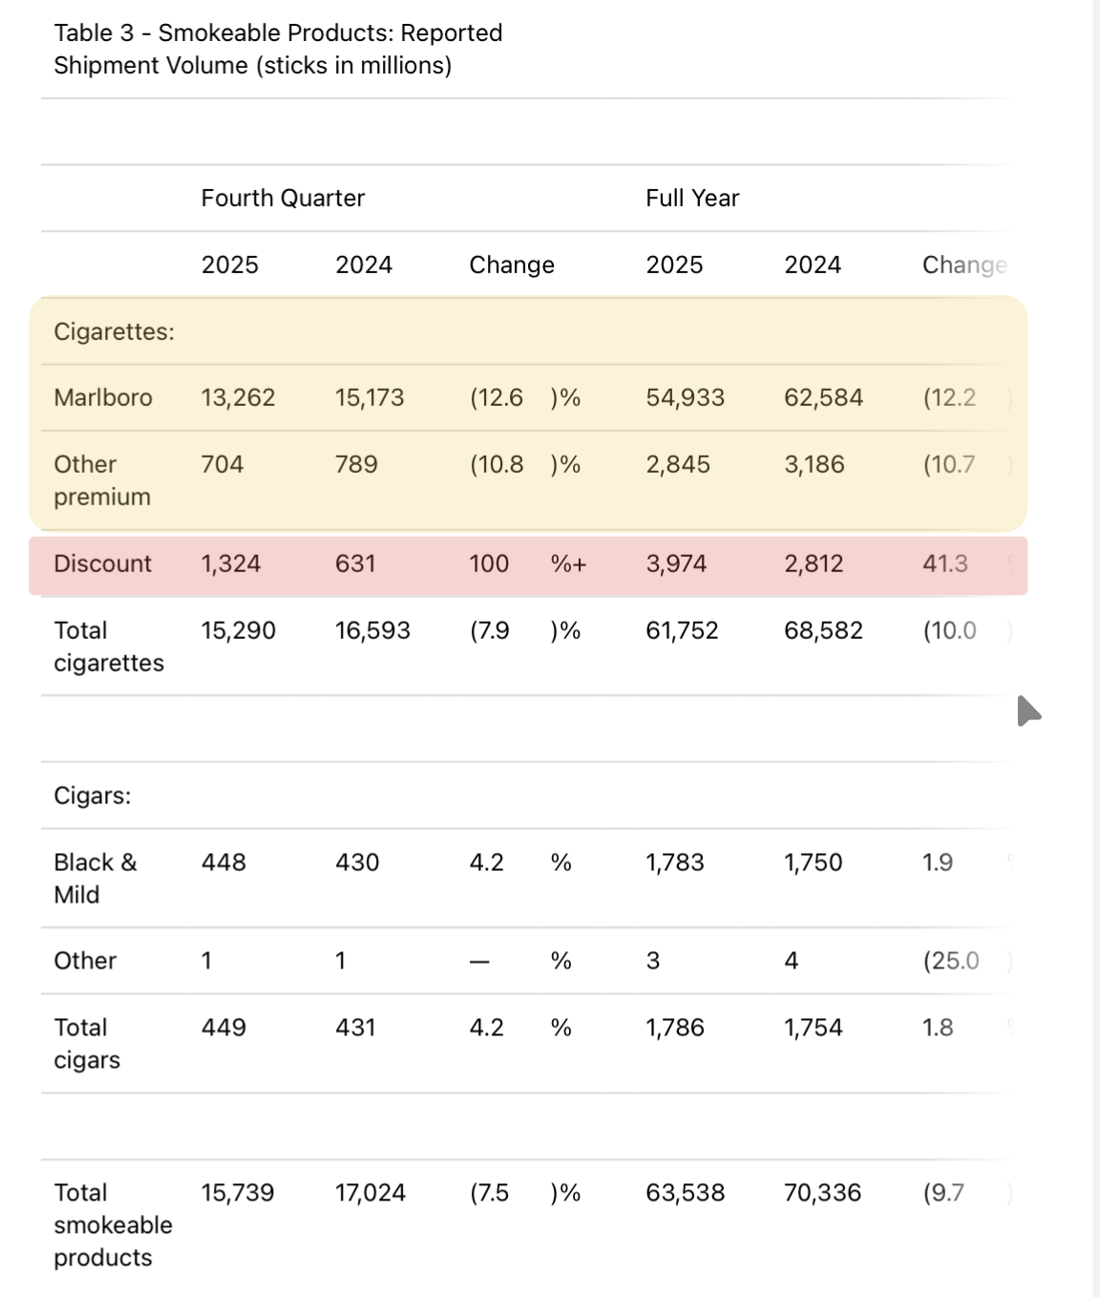Click the Fourth Quarter column header

point(283,198)
